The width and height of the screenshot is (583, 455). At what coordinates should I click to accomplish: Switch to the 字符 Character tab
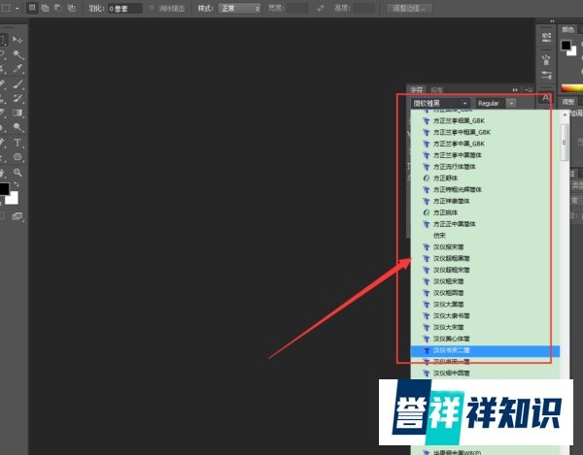point(417,90)
